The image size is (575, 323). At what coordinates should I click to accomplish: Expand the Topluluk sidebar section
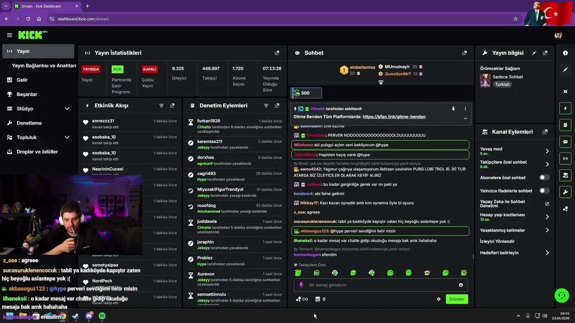[67, 137]
